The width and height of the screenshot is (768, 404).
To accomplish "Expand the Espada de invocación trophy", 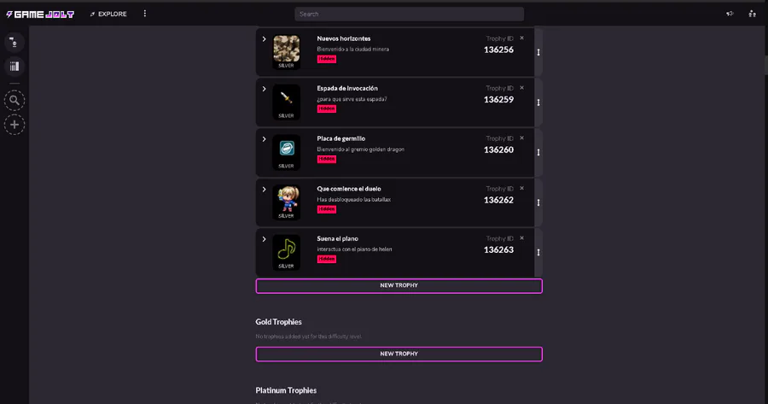I will pos(264,89).
